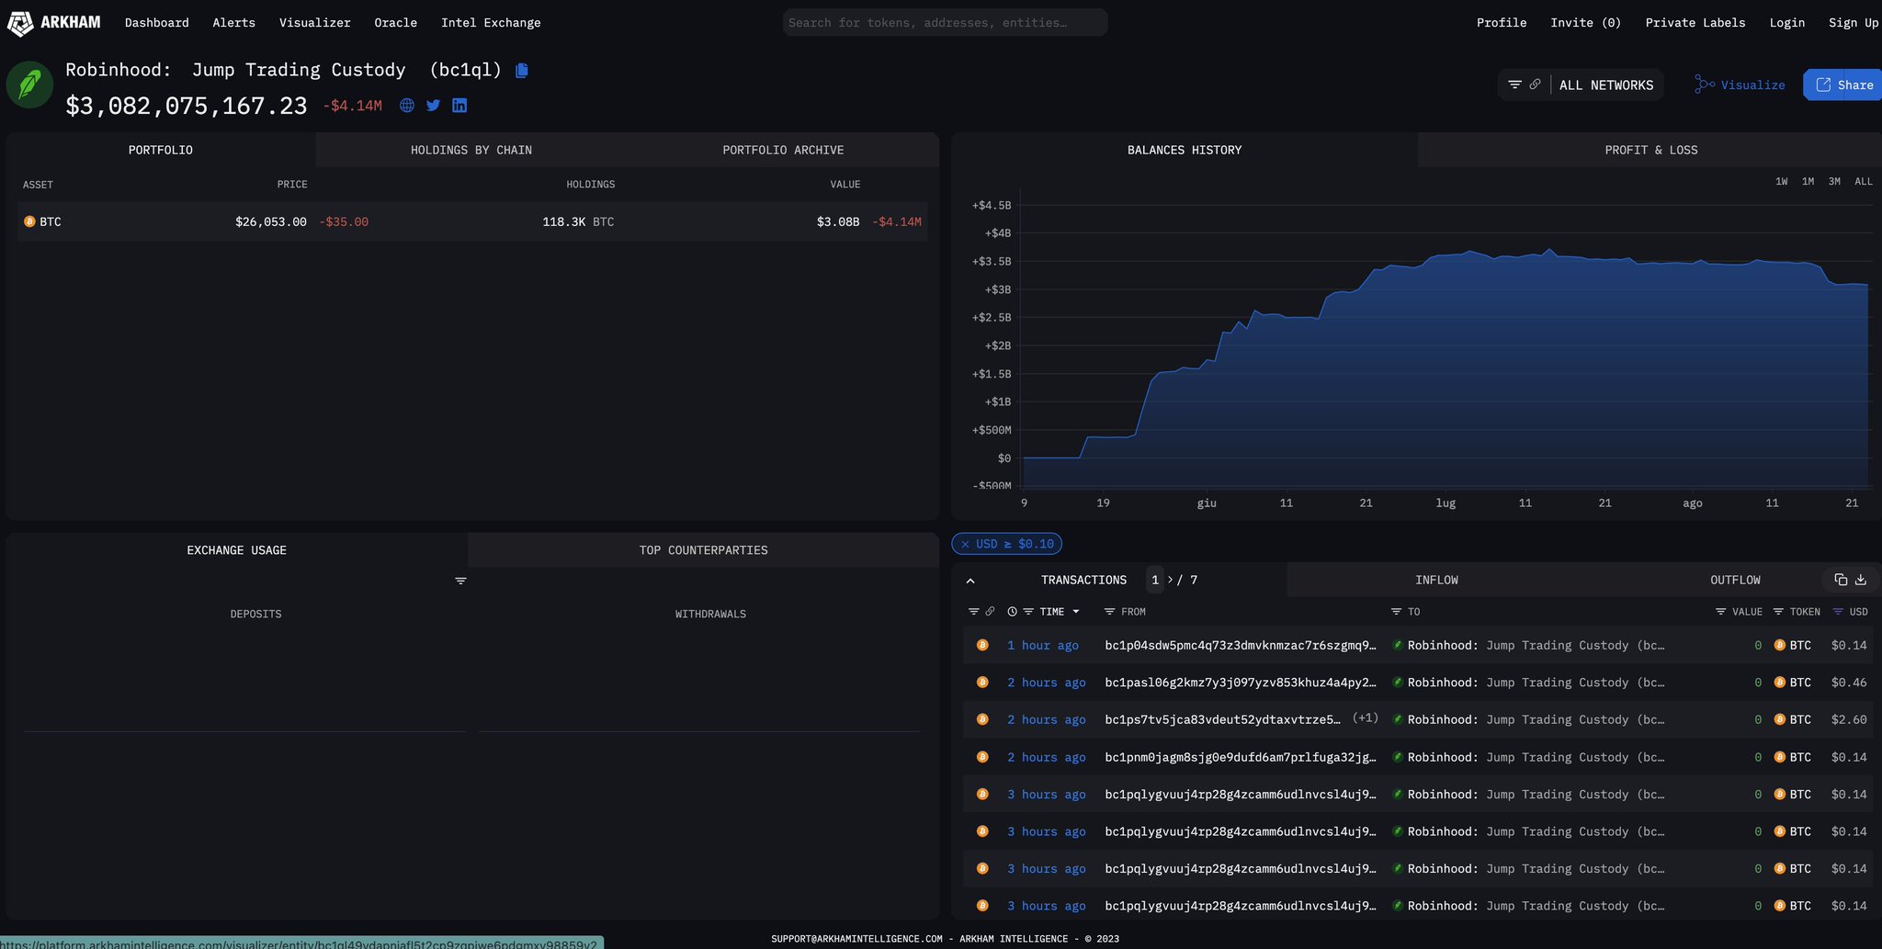Viewport: 1882px width, 949px height.
Task: Open the TIME column sort dropdown
Action: pos(1076,612)
